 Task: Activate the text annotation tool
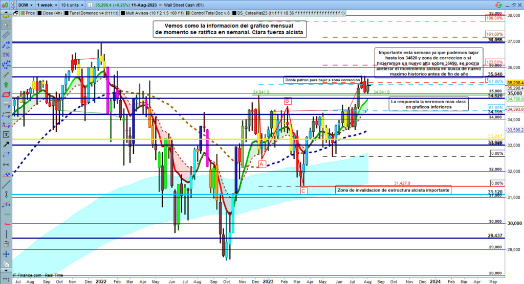click(x=7, y=134)
